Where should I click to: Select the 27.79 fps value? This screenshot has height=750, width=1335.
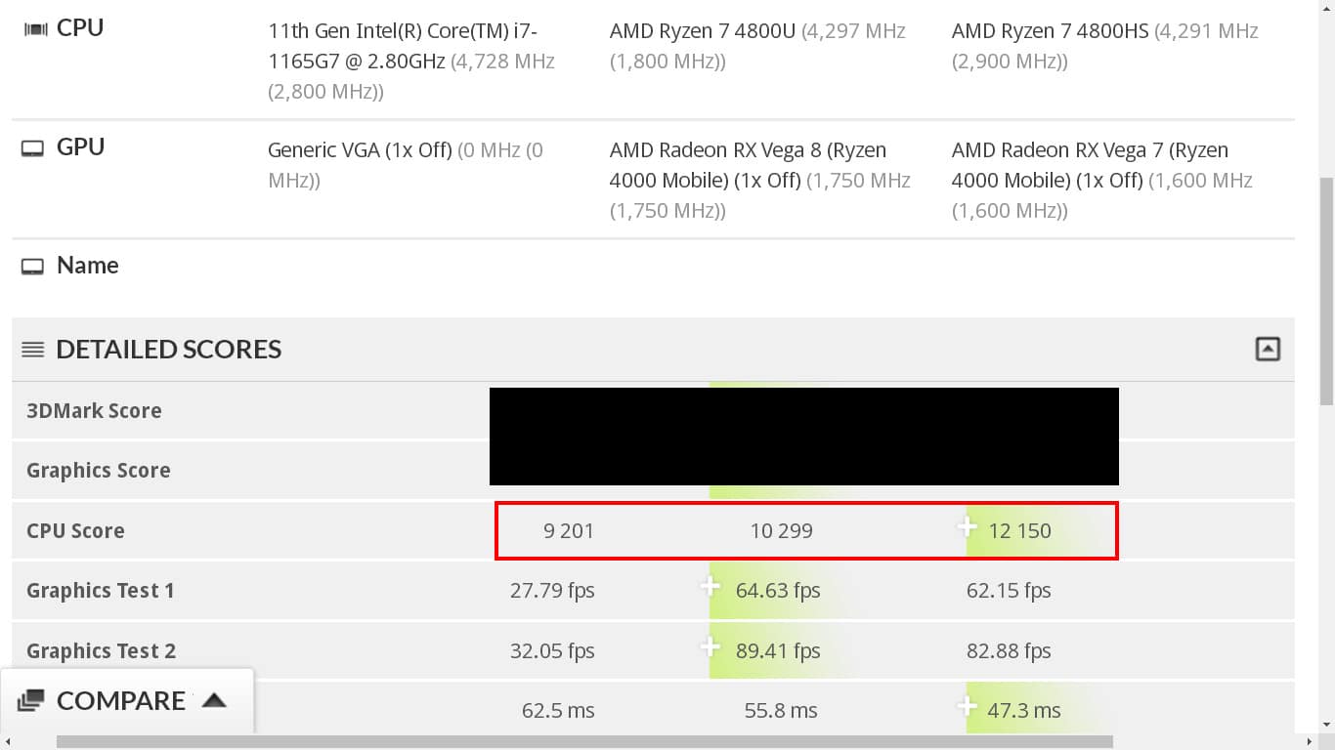(552, 591)
